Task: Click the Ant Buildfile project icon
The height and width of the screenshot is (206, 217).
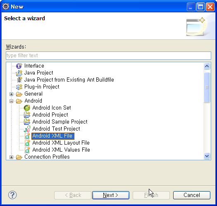Action: (19, 80)
